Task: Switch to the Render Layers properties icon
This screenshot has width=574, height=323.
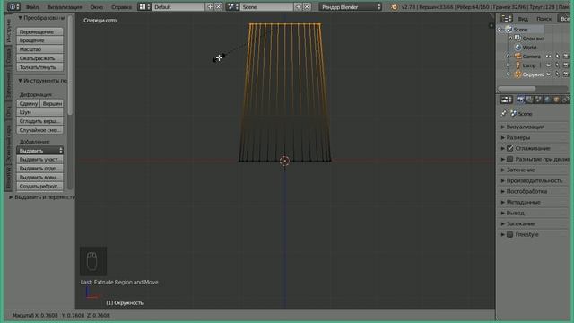Action: pos(529,100)
